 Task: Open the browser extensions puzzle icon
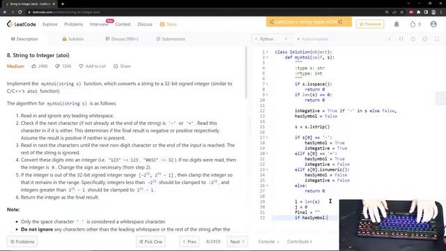click(x=418, y=13)
